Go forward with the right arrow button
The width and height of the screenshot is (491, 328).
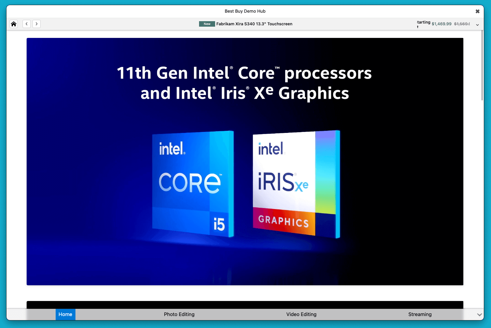[x=37, y=24]
